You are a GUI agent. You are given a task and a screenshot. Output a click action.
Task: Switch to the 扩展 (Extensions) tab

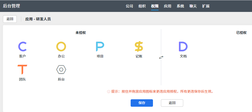tap(206, 6)
